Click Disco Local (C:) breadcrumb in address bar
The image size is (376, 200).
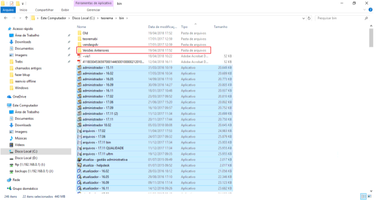(x=83, y=18)
